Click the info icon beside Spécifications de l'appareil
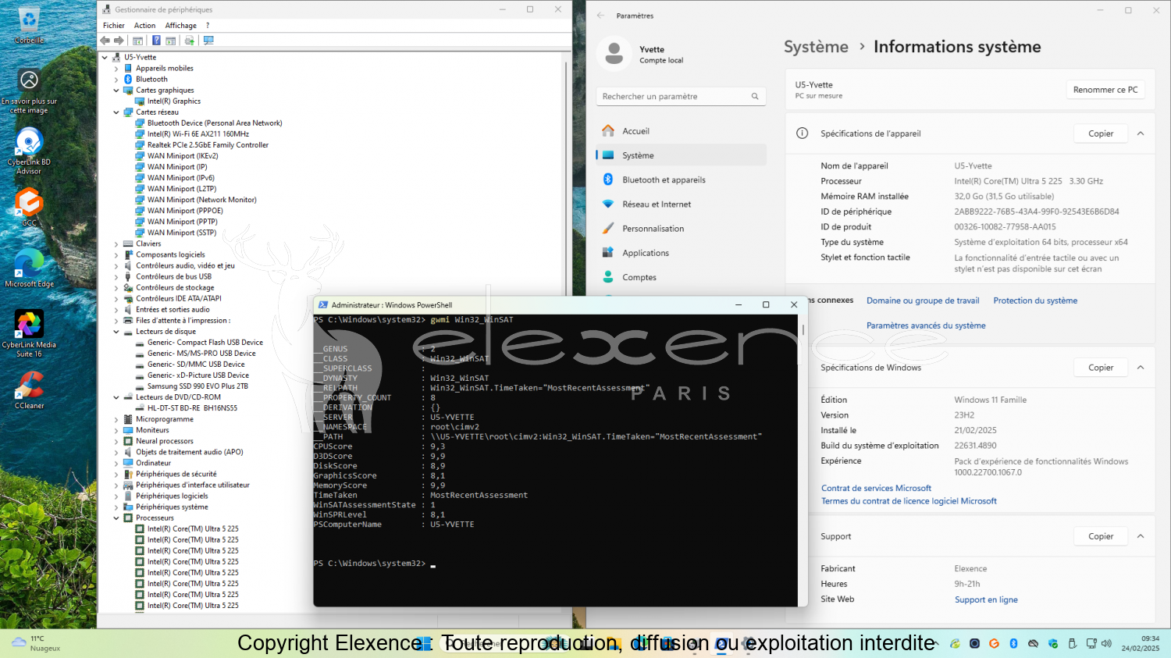The width and height of the screenshot is (1171, 658). pos(802,133)
